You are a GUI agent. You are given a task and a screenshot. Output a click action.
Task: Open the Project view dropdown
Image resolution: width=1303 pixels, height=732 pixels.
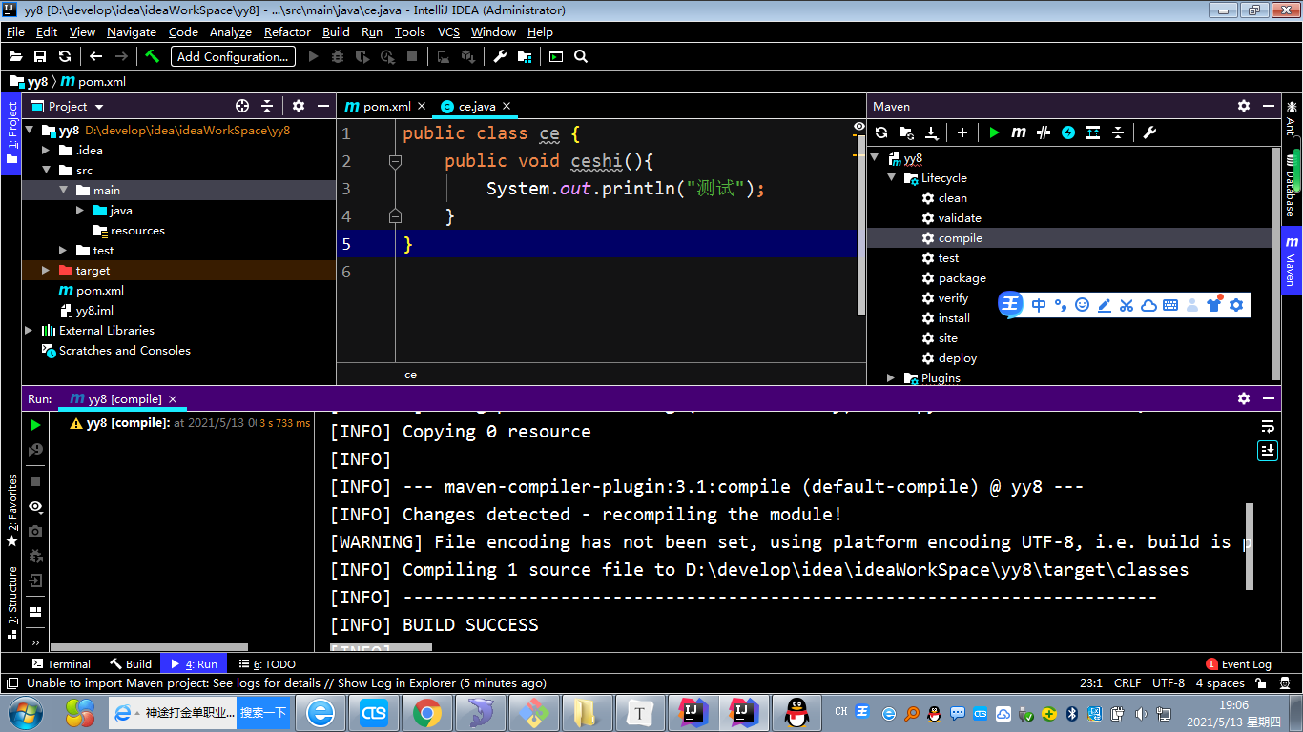point(99,107)
